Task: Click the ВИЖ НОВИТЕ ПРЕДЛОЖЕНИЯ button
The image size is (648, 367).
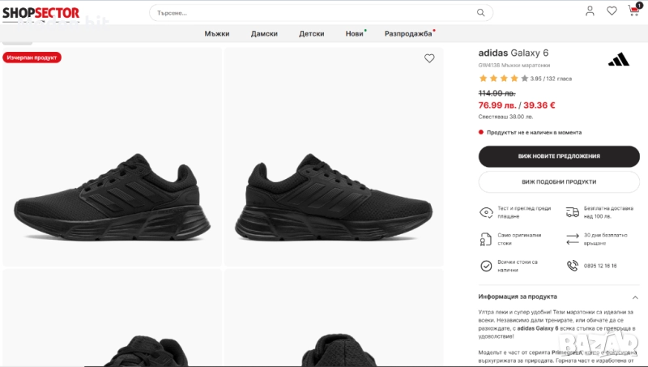Action: point(559,156)
